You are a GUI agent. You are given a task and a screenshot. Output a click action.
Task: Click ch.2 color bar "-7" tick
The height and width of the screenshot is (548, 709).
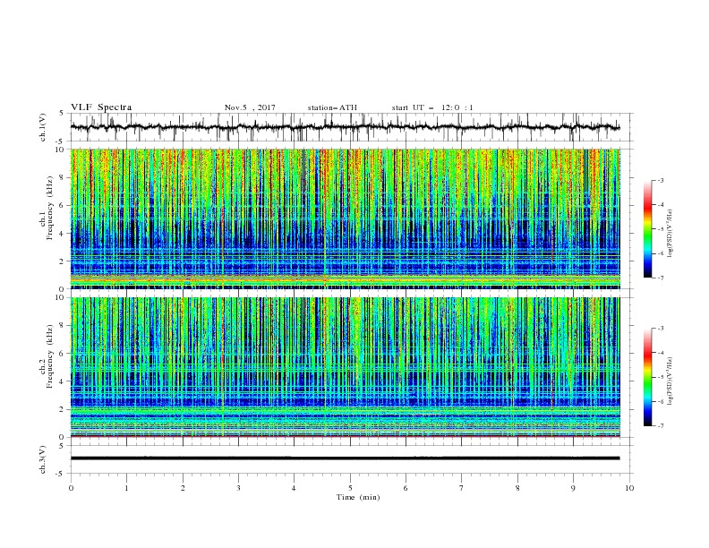point(661,426)
